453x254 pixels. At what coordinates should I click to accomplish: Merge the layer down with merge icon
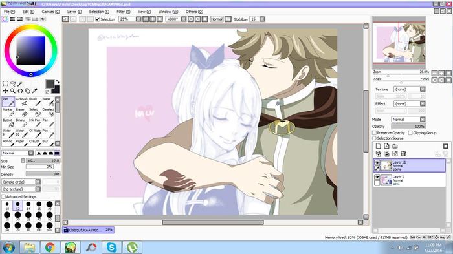coord(386,154)
